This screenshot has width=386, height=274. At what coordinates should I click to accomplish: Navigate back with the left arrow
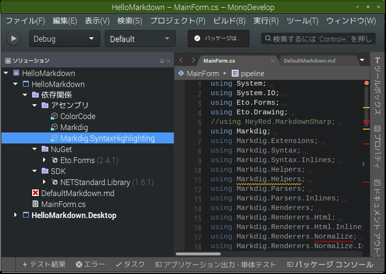tap(181, 60)
